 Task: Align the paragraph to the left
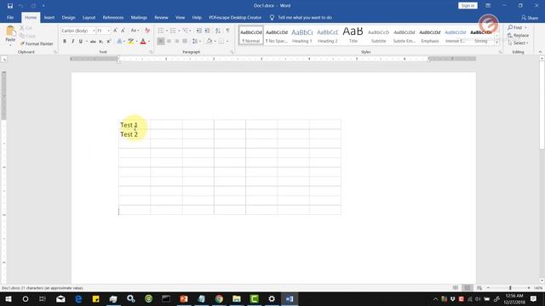point(161,42)
